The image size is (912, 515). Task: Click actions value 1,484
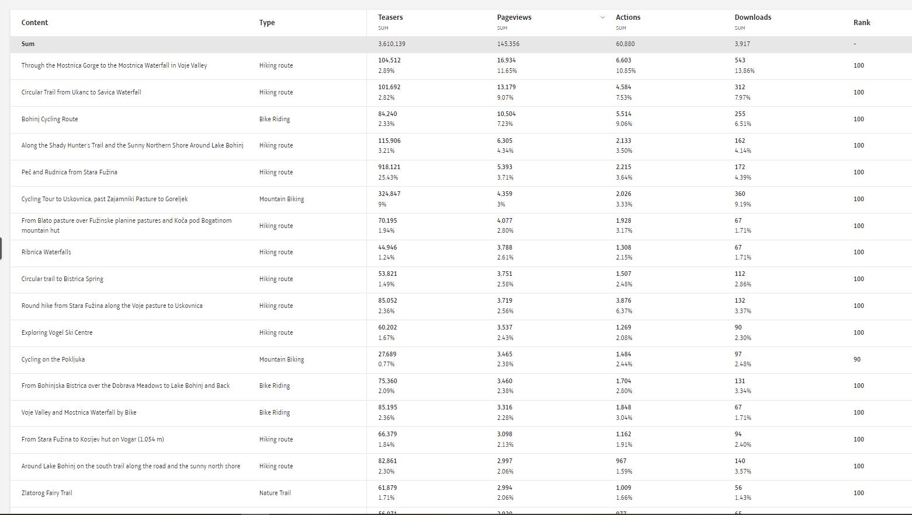(624, 354)
